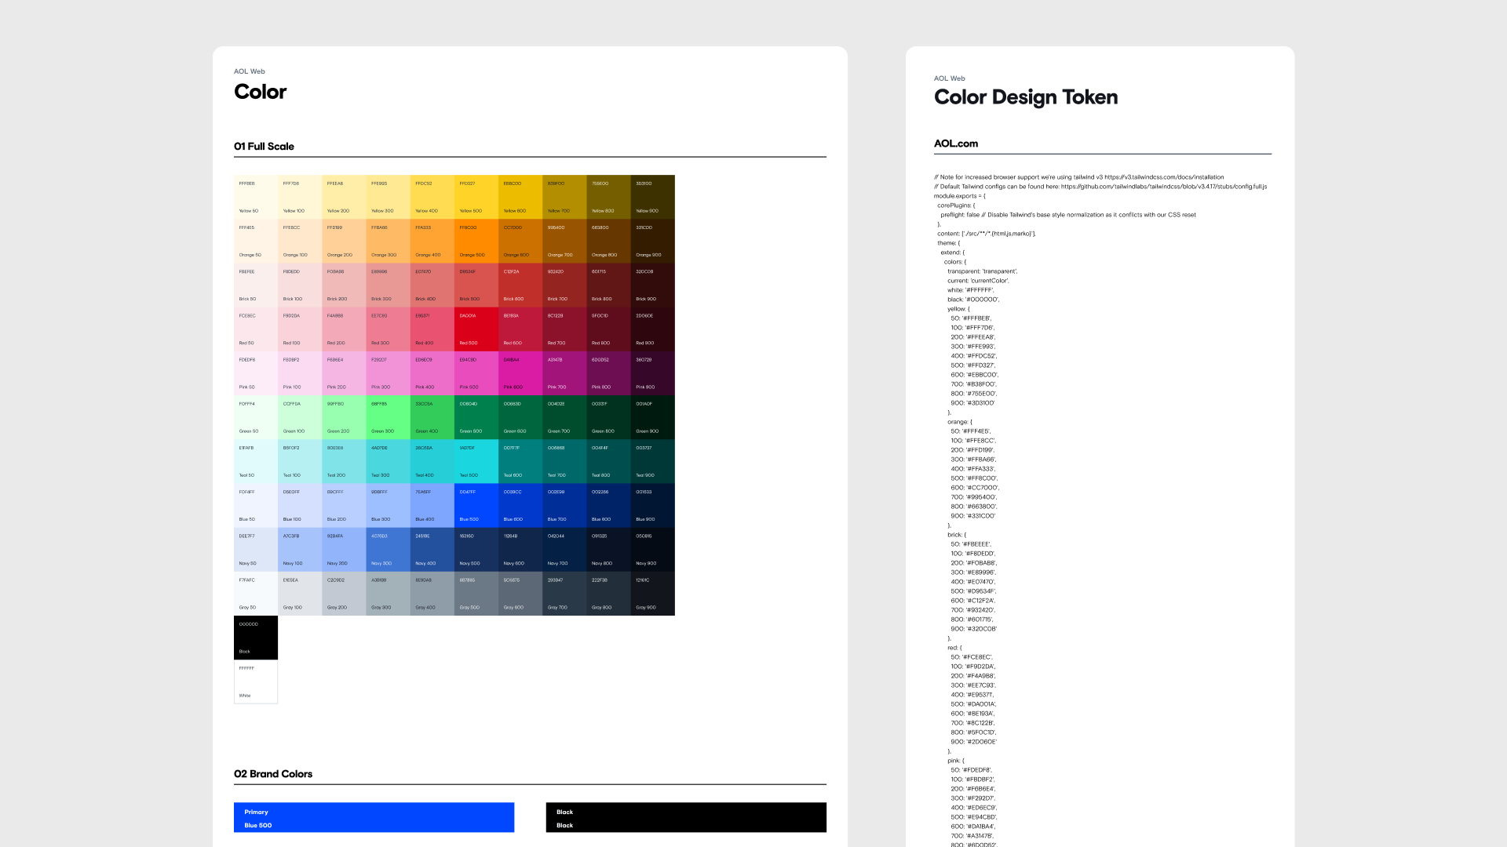Click the 02 Brand Colors heading
This screenshot has height=847, width=1507.
point(273,774)
